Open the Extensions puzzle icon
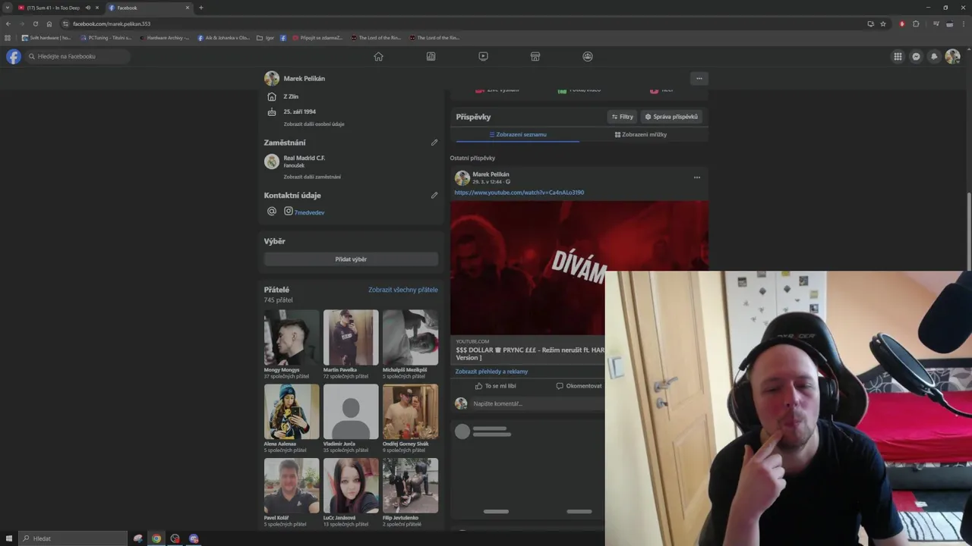The height and width of the screenshot is (546, 972). click(x=916, y=24)
